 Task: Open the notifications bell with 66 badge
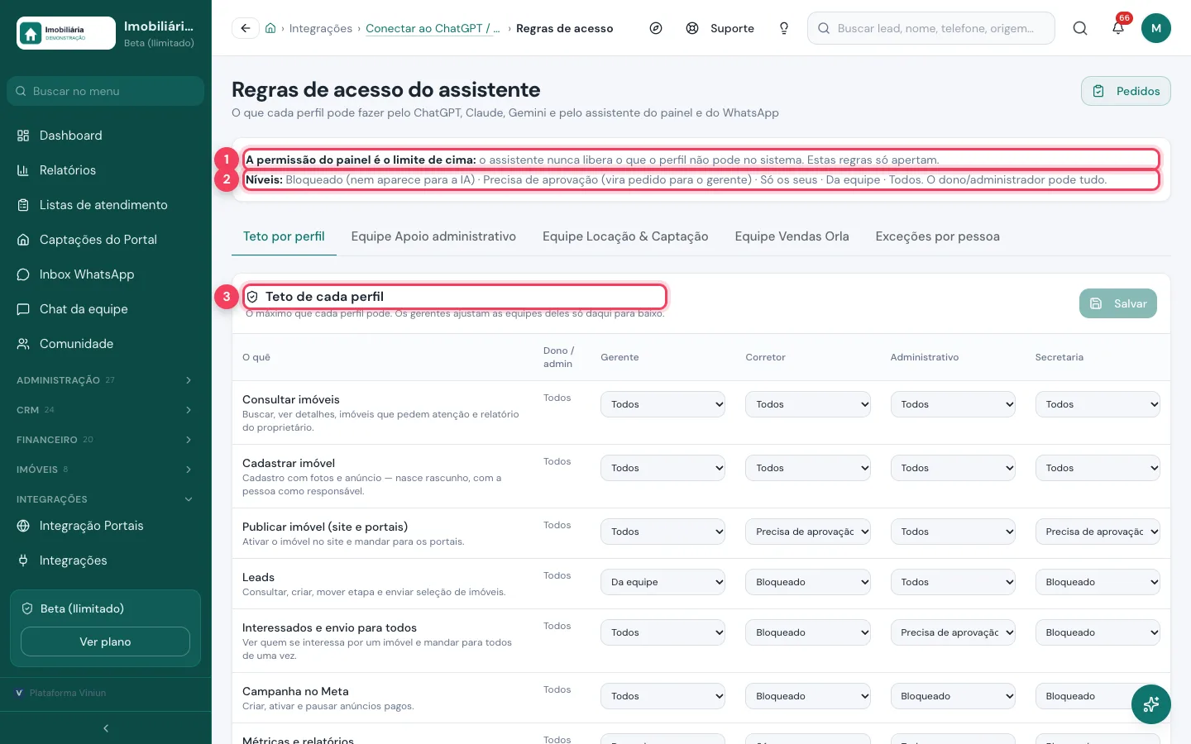click(1118, 27)
